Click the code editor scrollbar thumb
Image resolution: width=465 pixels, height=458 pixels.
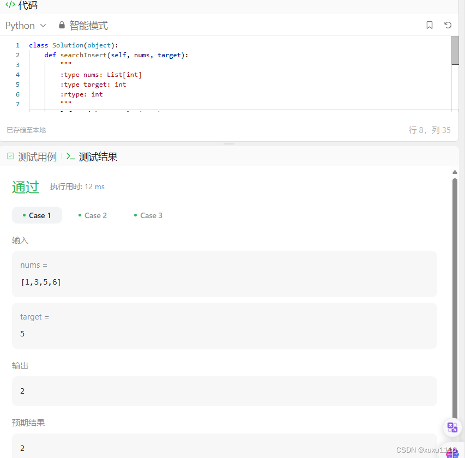pyautogui.click(x=455, y=50)
